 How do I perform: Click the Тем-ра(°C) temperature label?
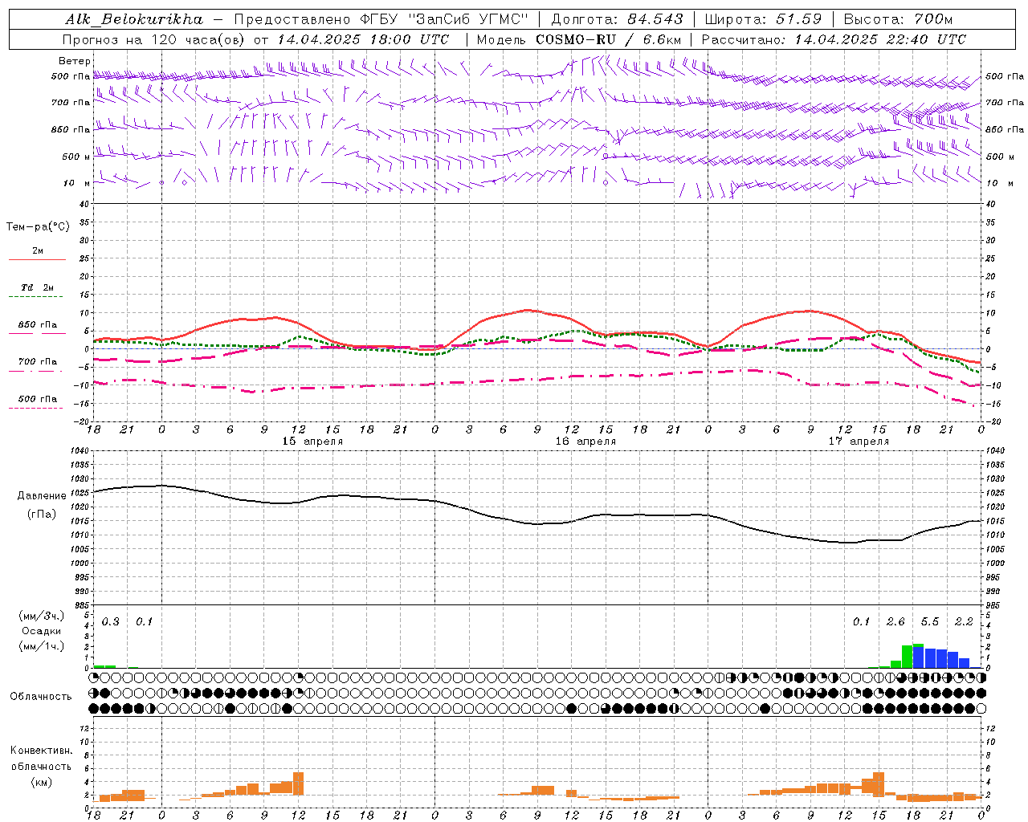[38, 227]
